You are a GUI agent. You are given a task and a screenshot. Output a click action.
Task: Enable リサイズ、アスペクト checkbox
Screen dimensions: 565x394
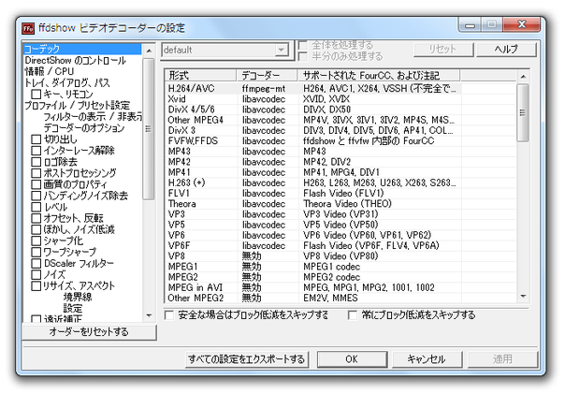[x=36, y=285]
